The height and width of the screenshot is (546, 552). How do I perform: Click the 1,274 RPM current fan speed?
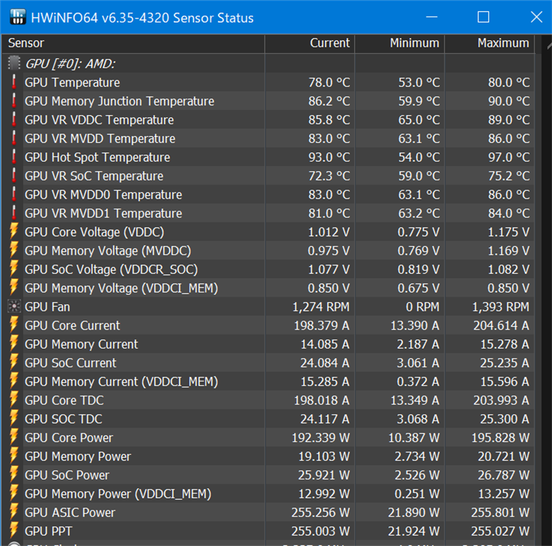(321, 307)
